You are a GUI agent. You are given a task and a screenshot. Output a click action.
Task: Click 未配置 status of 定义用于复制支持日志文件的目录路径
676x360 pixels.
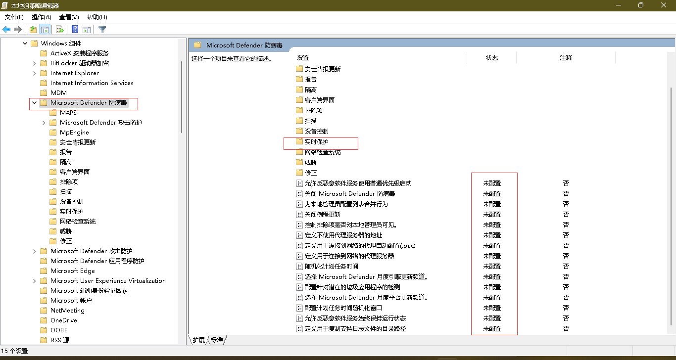492,328
